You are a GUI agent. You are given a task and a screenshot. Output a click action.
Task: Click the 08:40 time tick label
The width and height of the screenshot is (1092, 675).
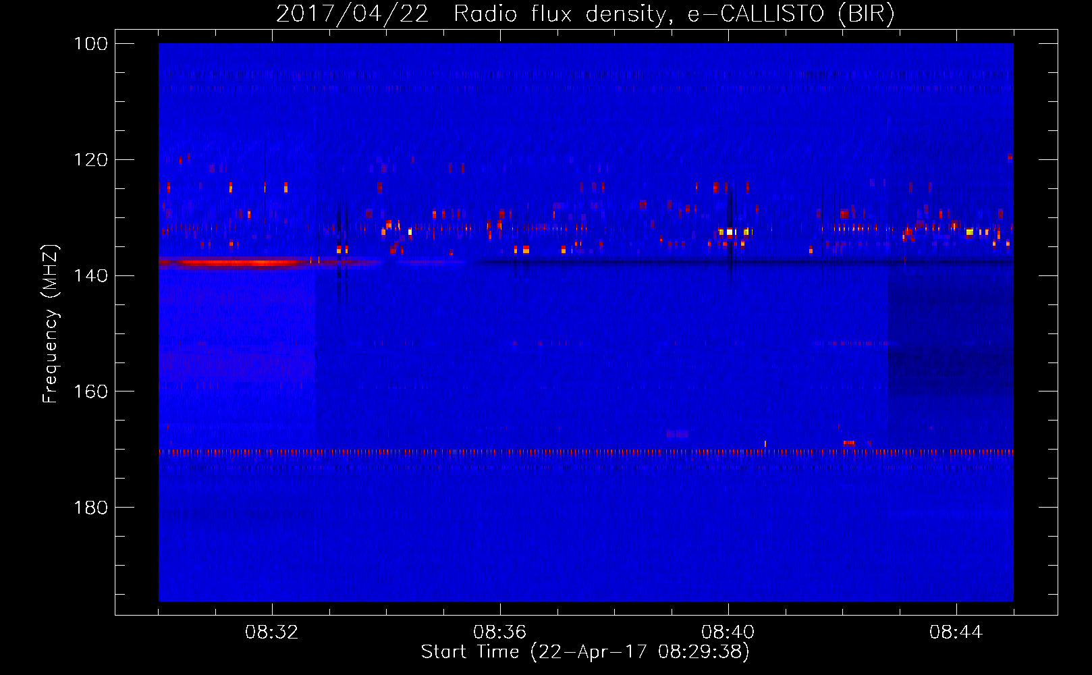[x=728, y=632]
